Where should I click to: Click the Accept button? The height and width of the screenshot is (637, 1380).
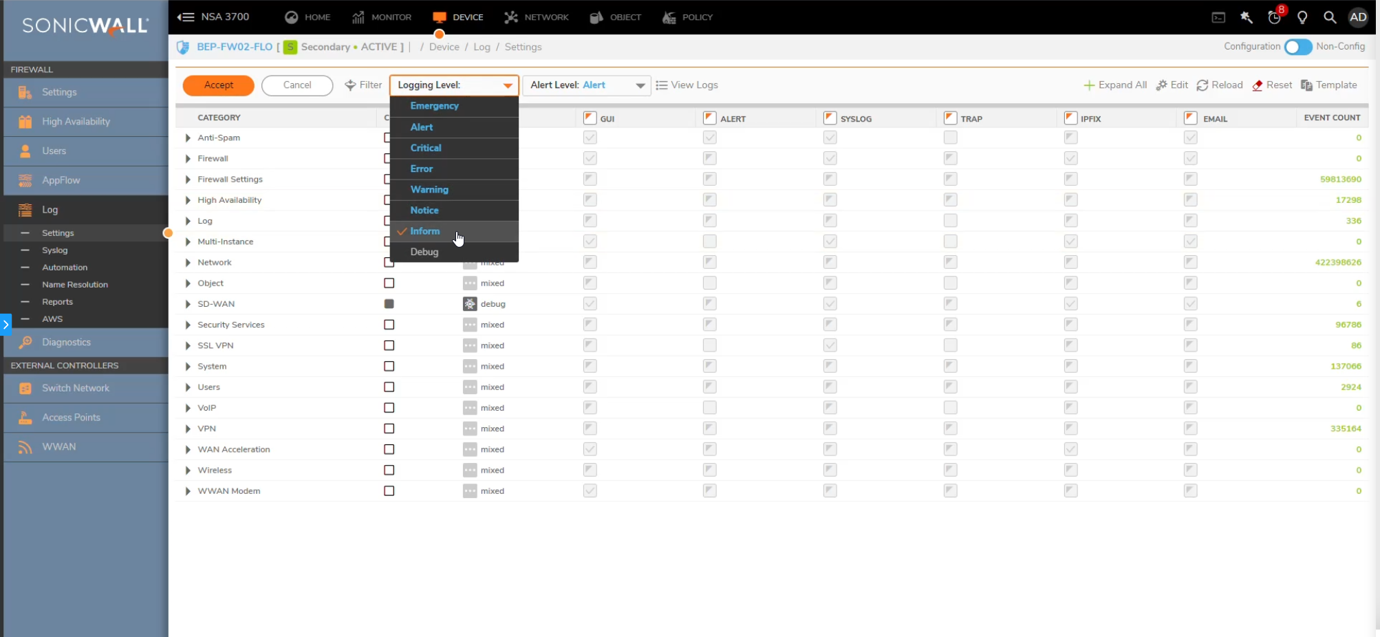tap(219, 85)
